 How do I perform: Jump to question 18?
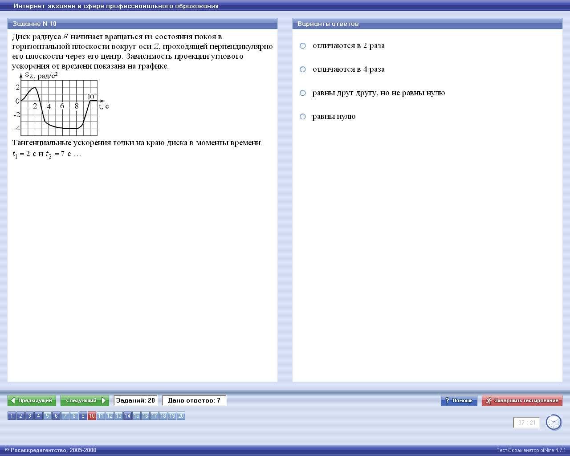pyautogui.click(x=163, y=416)
